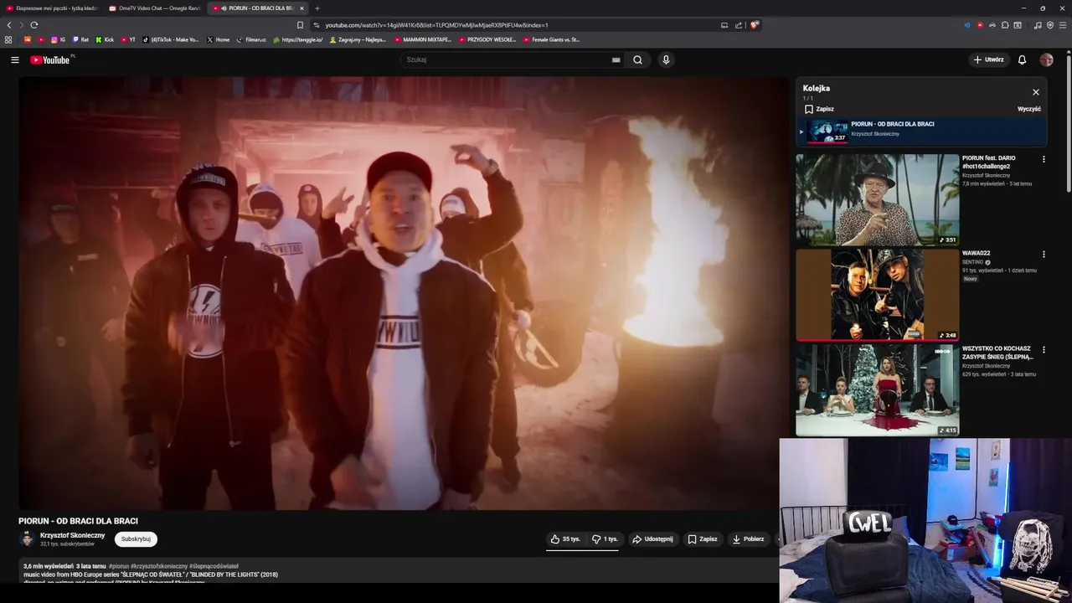This screenshot has height=603, width=1072.
Task: Toggle the browser sidebar panel icon
Action: coord(1018,25)
